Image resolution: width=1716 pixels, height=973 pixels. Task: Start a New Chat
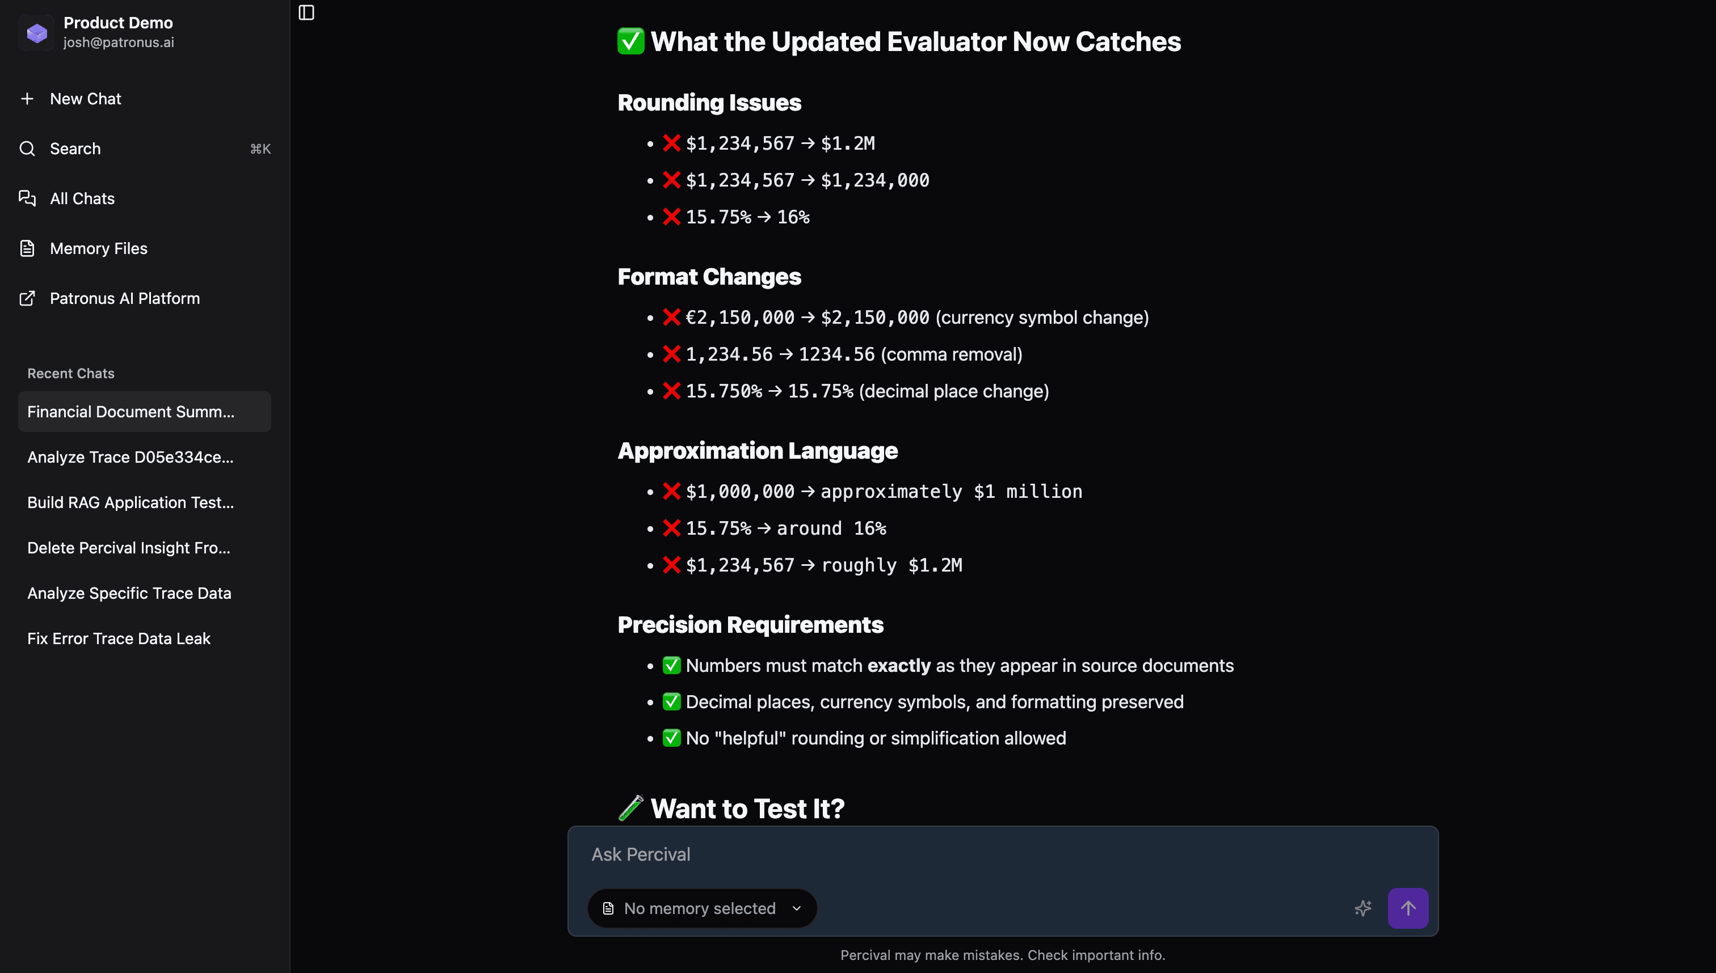[x=86, y=98]
